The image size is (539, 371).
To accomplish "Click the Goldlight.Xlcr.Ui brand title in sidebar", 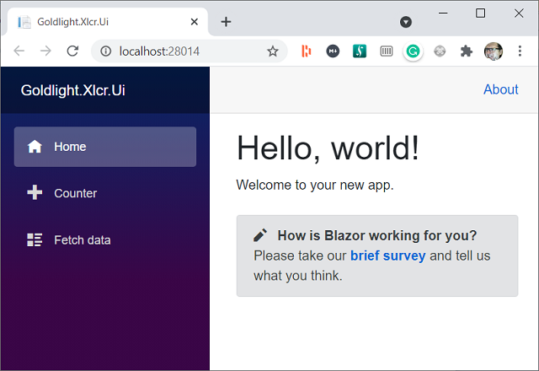I will click(73, 90).
